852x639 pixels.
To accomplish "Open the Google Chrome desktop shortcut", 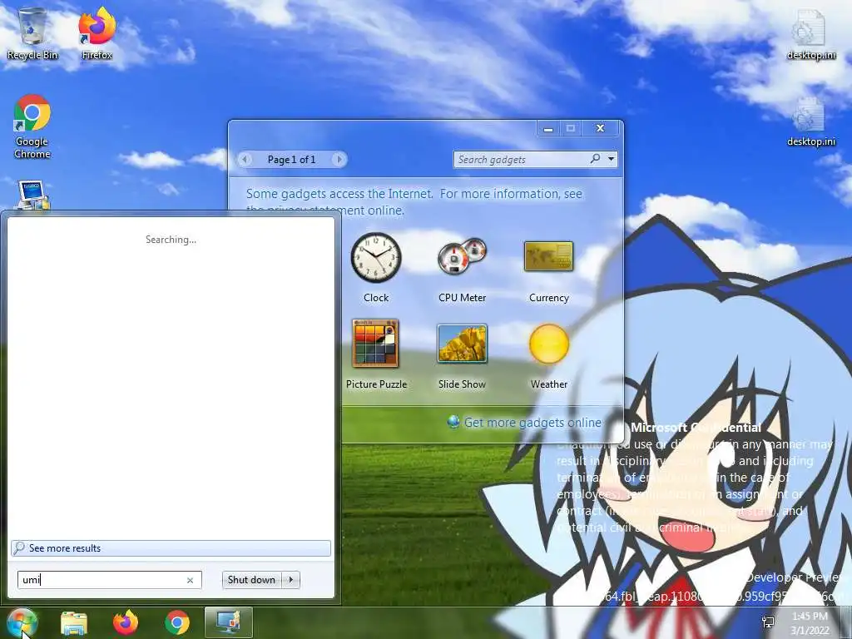I will pos(32,126).
